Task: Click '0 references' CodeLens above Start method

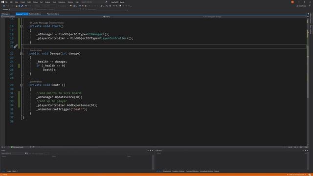Action: tap(57, 23)
